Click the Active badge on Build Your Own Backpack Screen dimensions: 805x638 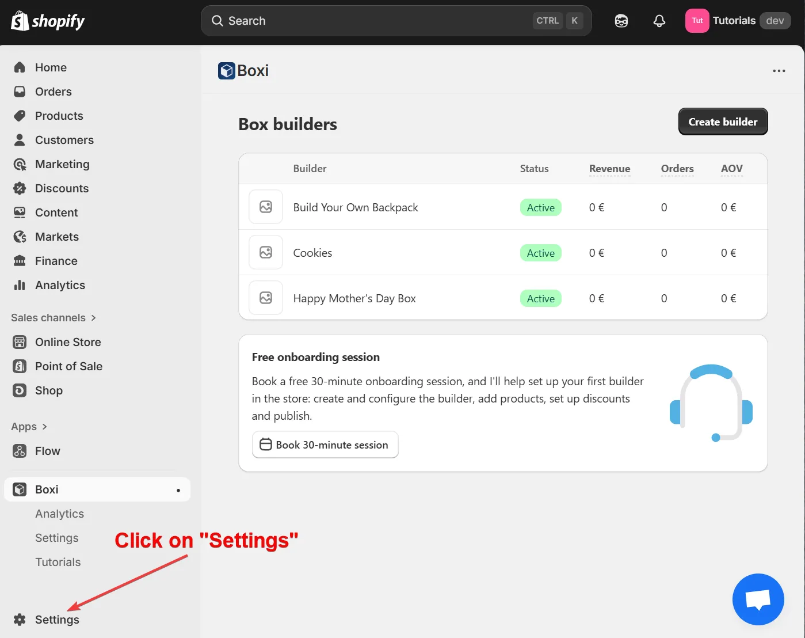(x=540, y=207)
